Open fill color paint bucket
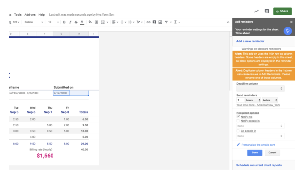This screenshot has width=302, height=174. 90,22
